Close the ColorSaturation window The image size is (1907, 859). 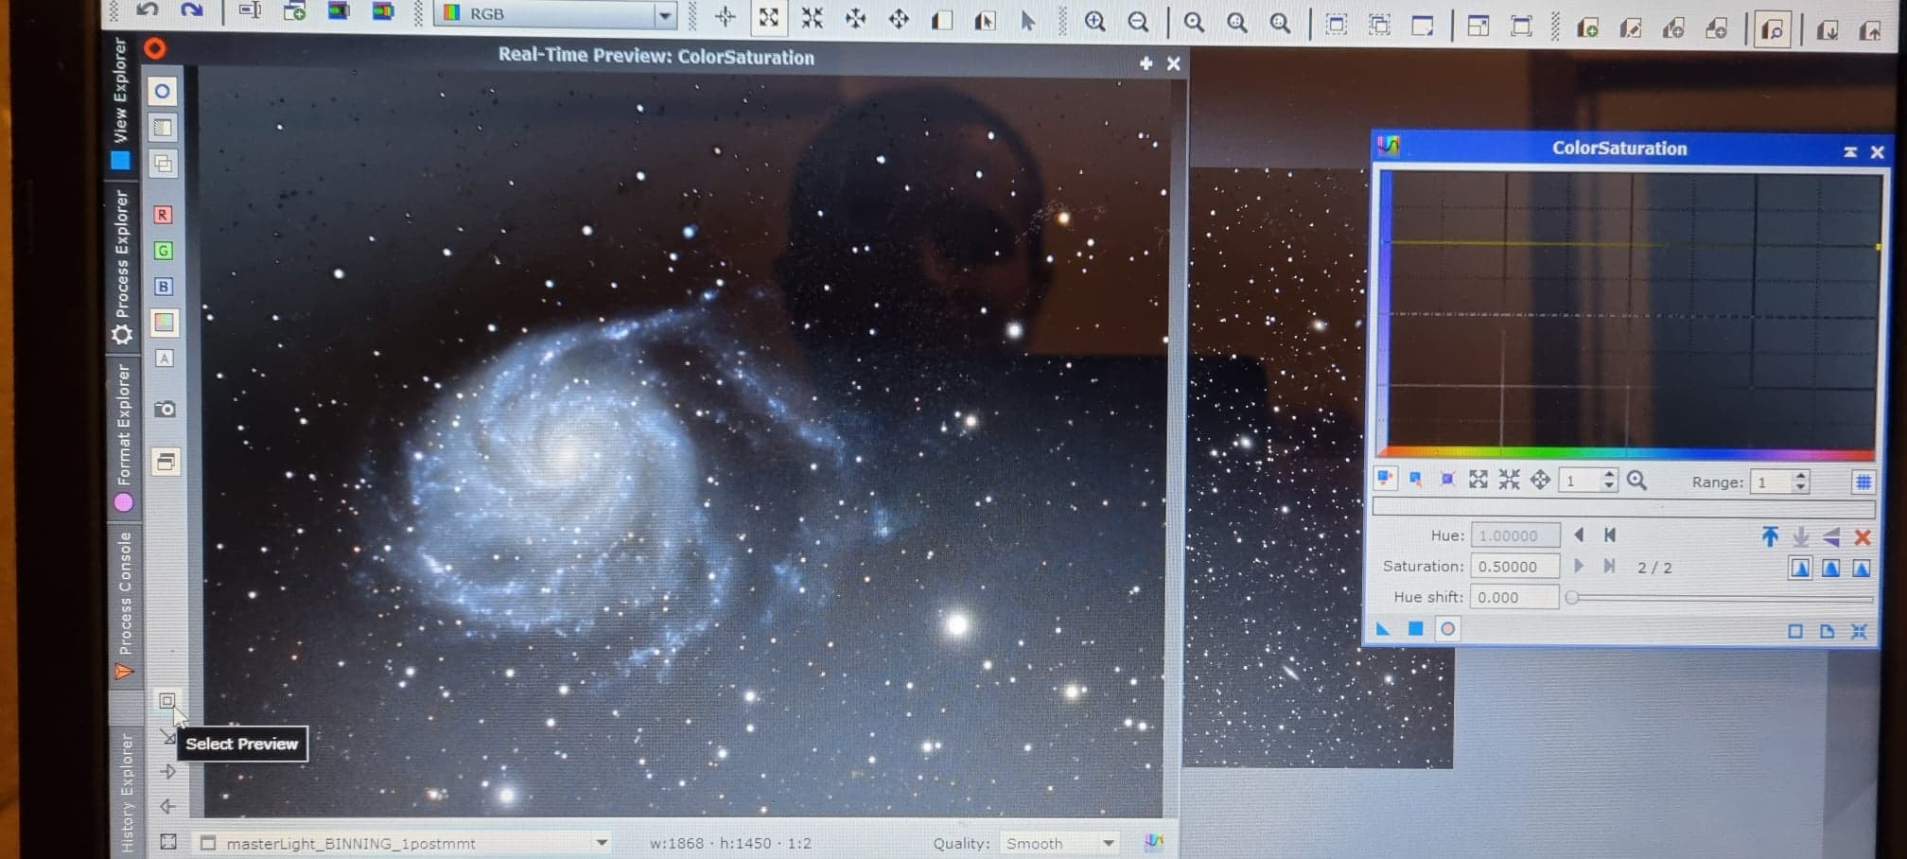point(1878,151)
